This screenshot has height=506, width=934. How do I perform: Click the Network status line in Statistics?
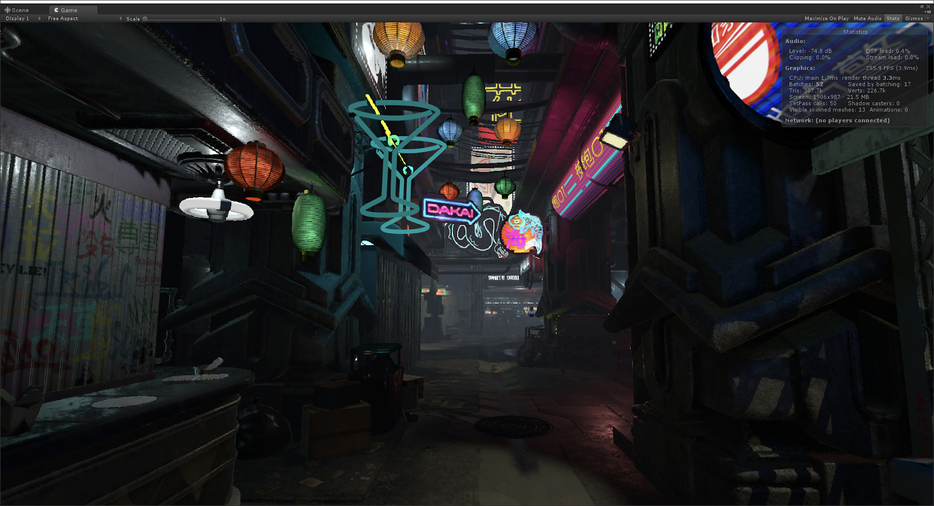[837, 121]
